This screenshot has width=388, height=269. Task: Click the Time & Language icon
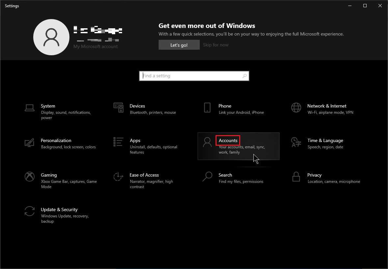point(296,142)
